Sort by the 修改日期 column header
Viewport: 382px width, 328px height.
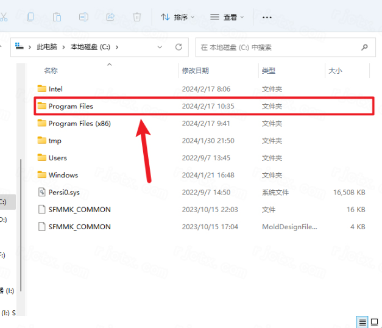click(195, 71)
